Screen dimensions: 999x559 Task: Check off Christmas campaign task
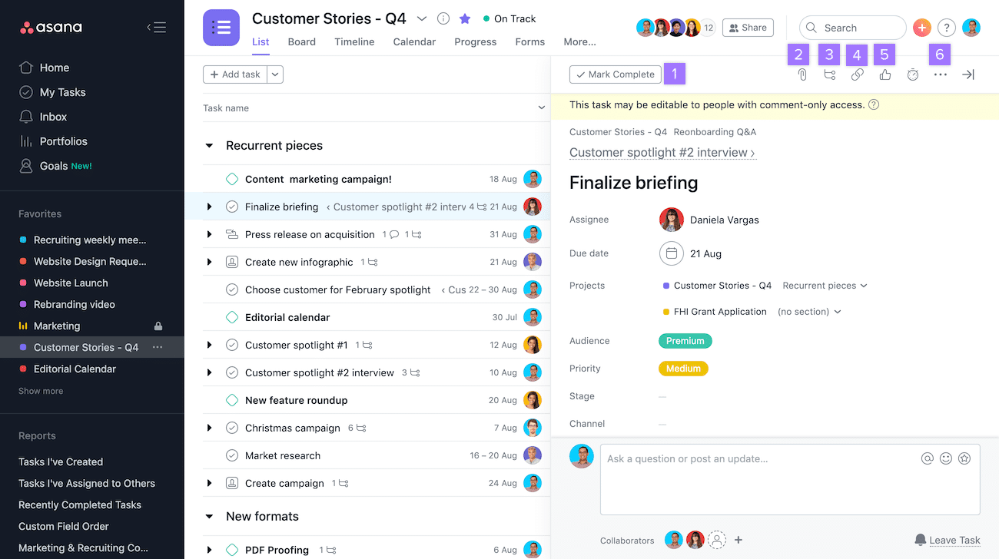coord(232,428)
